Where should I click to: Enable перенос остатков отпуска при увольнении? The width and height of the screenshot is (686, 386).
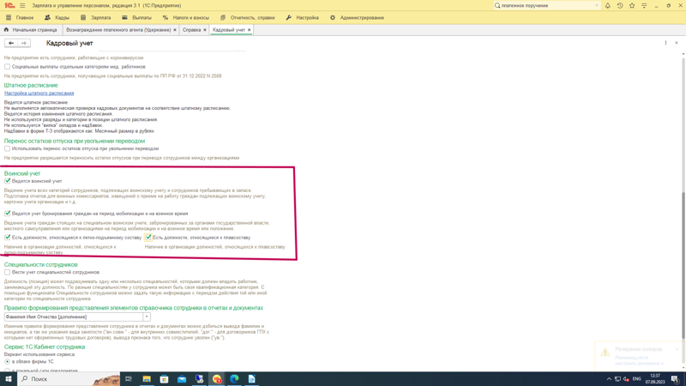pos(8,148)
